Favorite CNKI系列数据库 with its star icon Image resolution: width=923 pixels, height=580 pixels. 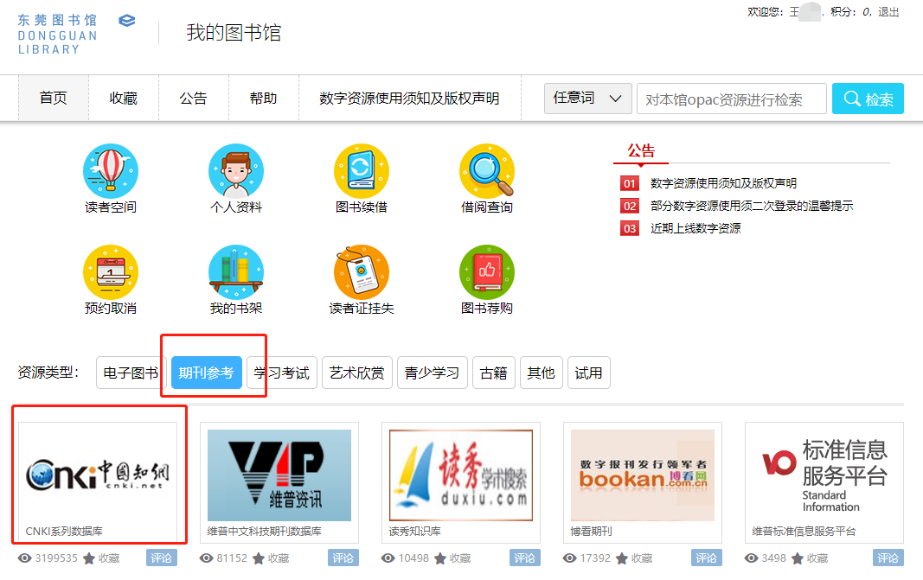click(x=89, y=558)
